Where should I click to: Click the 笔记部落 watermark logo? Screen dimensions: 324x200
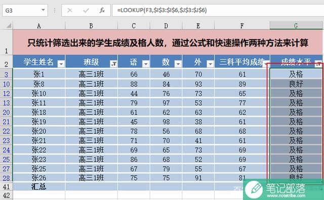click(x=283, y=189)
